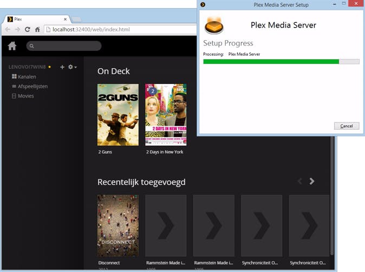Viewport: 365px width, 272px height.
Task: Click the browser forward arrow
Action: click(x=17, y=29)
